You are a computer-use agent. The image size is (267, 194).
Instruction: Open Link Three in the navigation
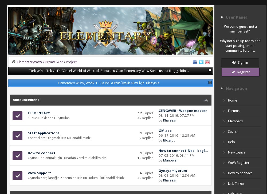click(236, 183)
